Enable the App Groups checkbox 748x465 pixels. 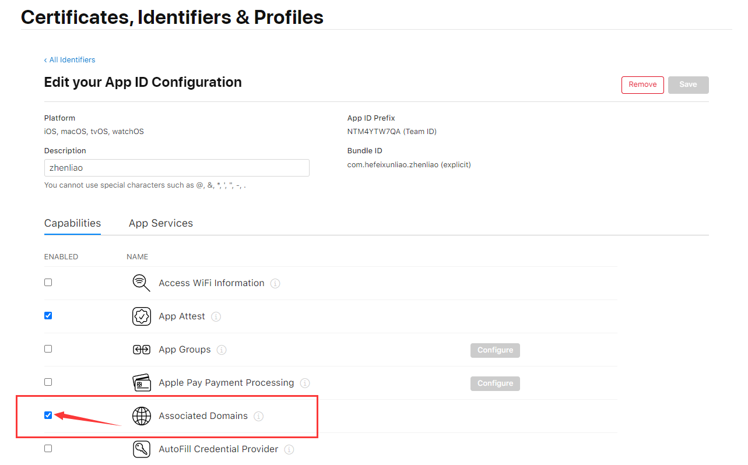point(48,349)
